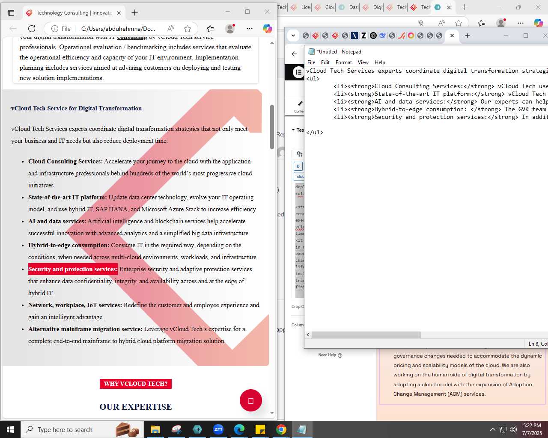The width and height of the screenshot is (548, 438).
Task: Open volume control in system tray
Action: point(513,429)
